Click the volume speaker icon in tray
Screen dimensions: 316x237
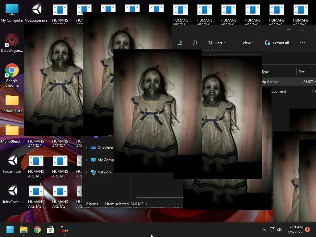pos(280,230)
